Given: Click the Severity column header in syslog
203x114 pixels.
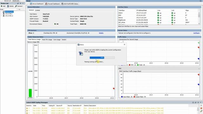Looking at the screenshot, I should tap(29, 105).
